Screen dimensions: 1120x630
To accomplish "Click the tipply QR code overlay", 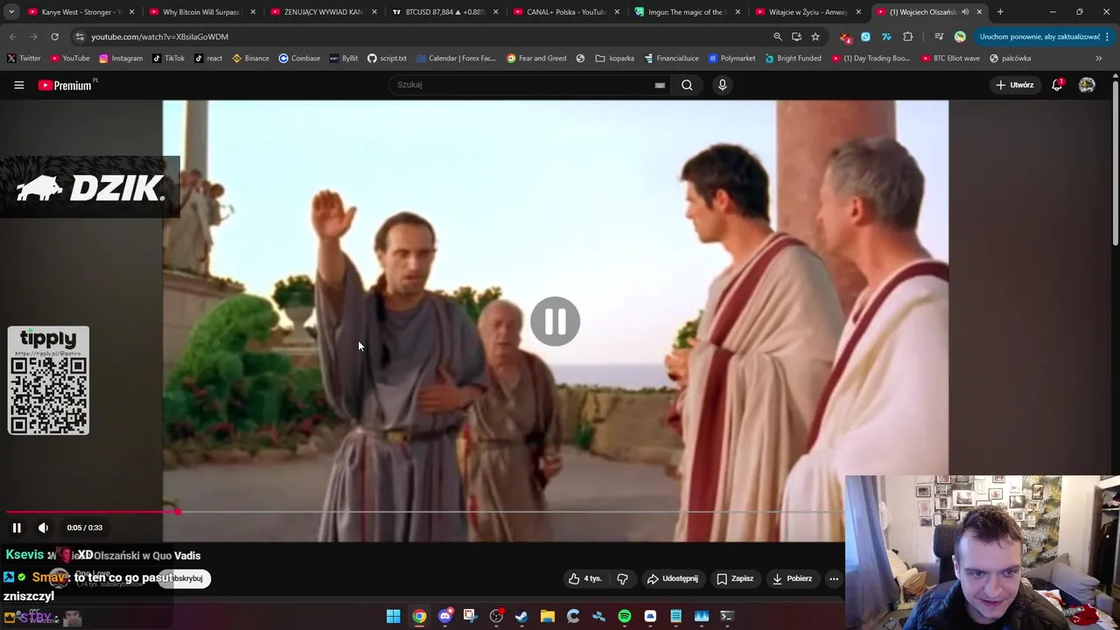I will [48, 381].
